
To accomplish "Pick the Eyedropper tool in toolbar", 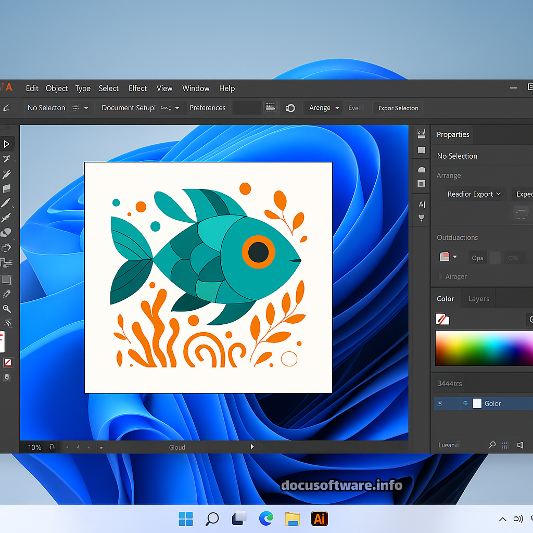I will 7,295.
